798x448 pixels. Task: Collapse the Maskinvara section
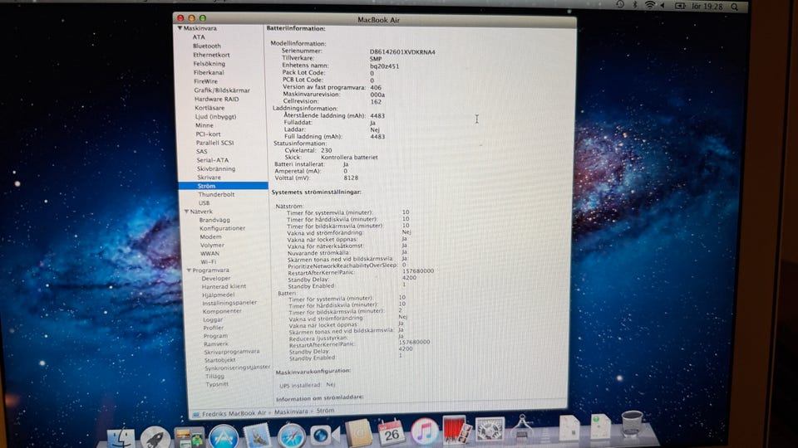click(180, 28)
